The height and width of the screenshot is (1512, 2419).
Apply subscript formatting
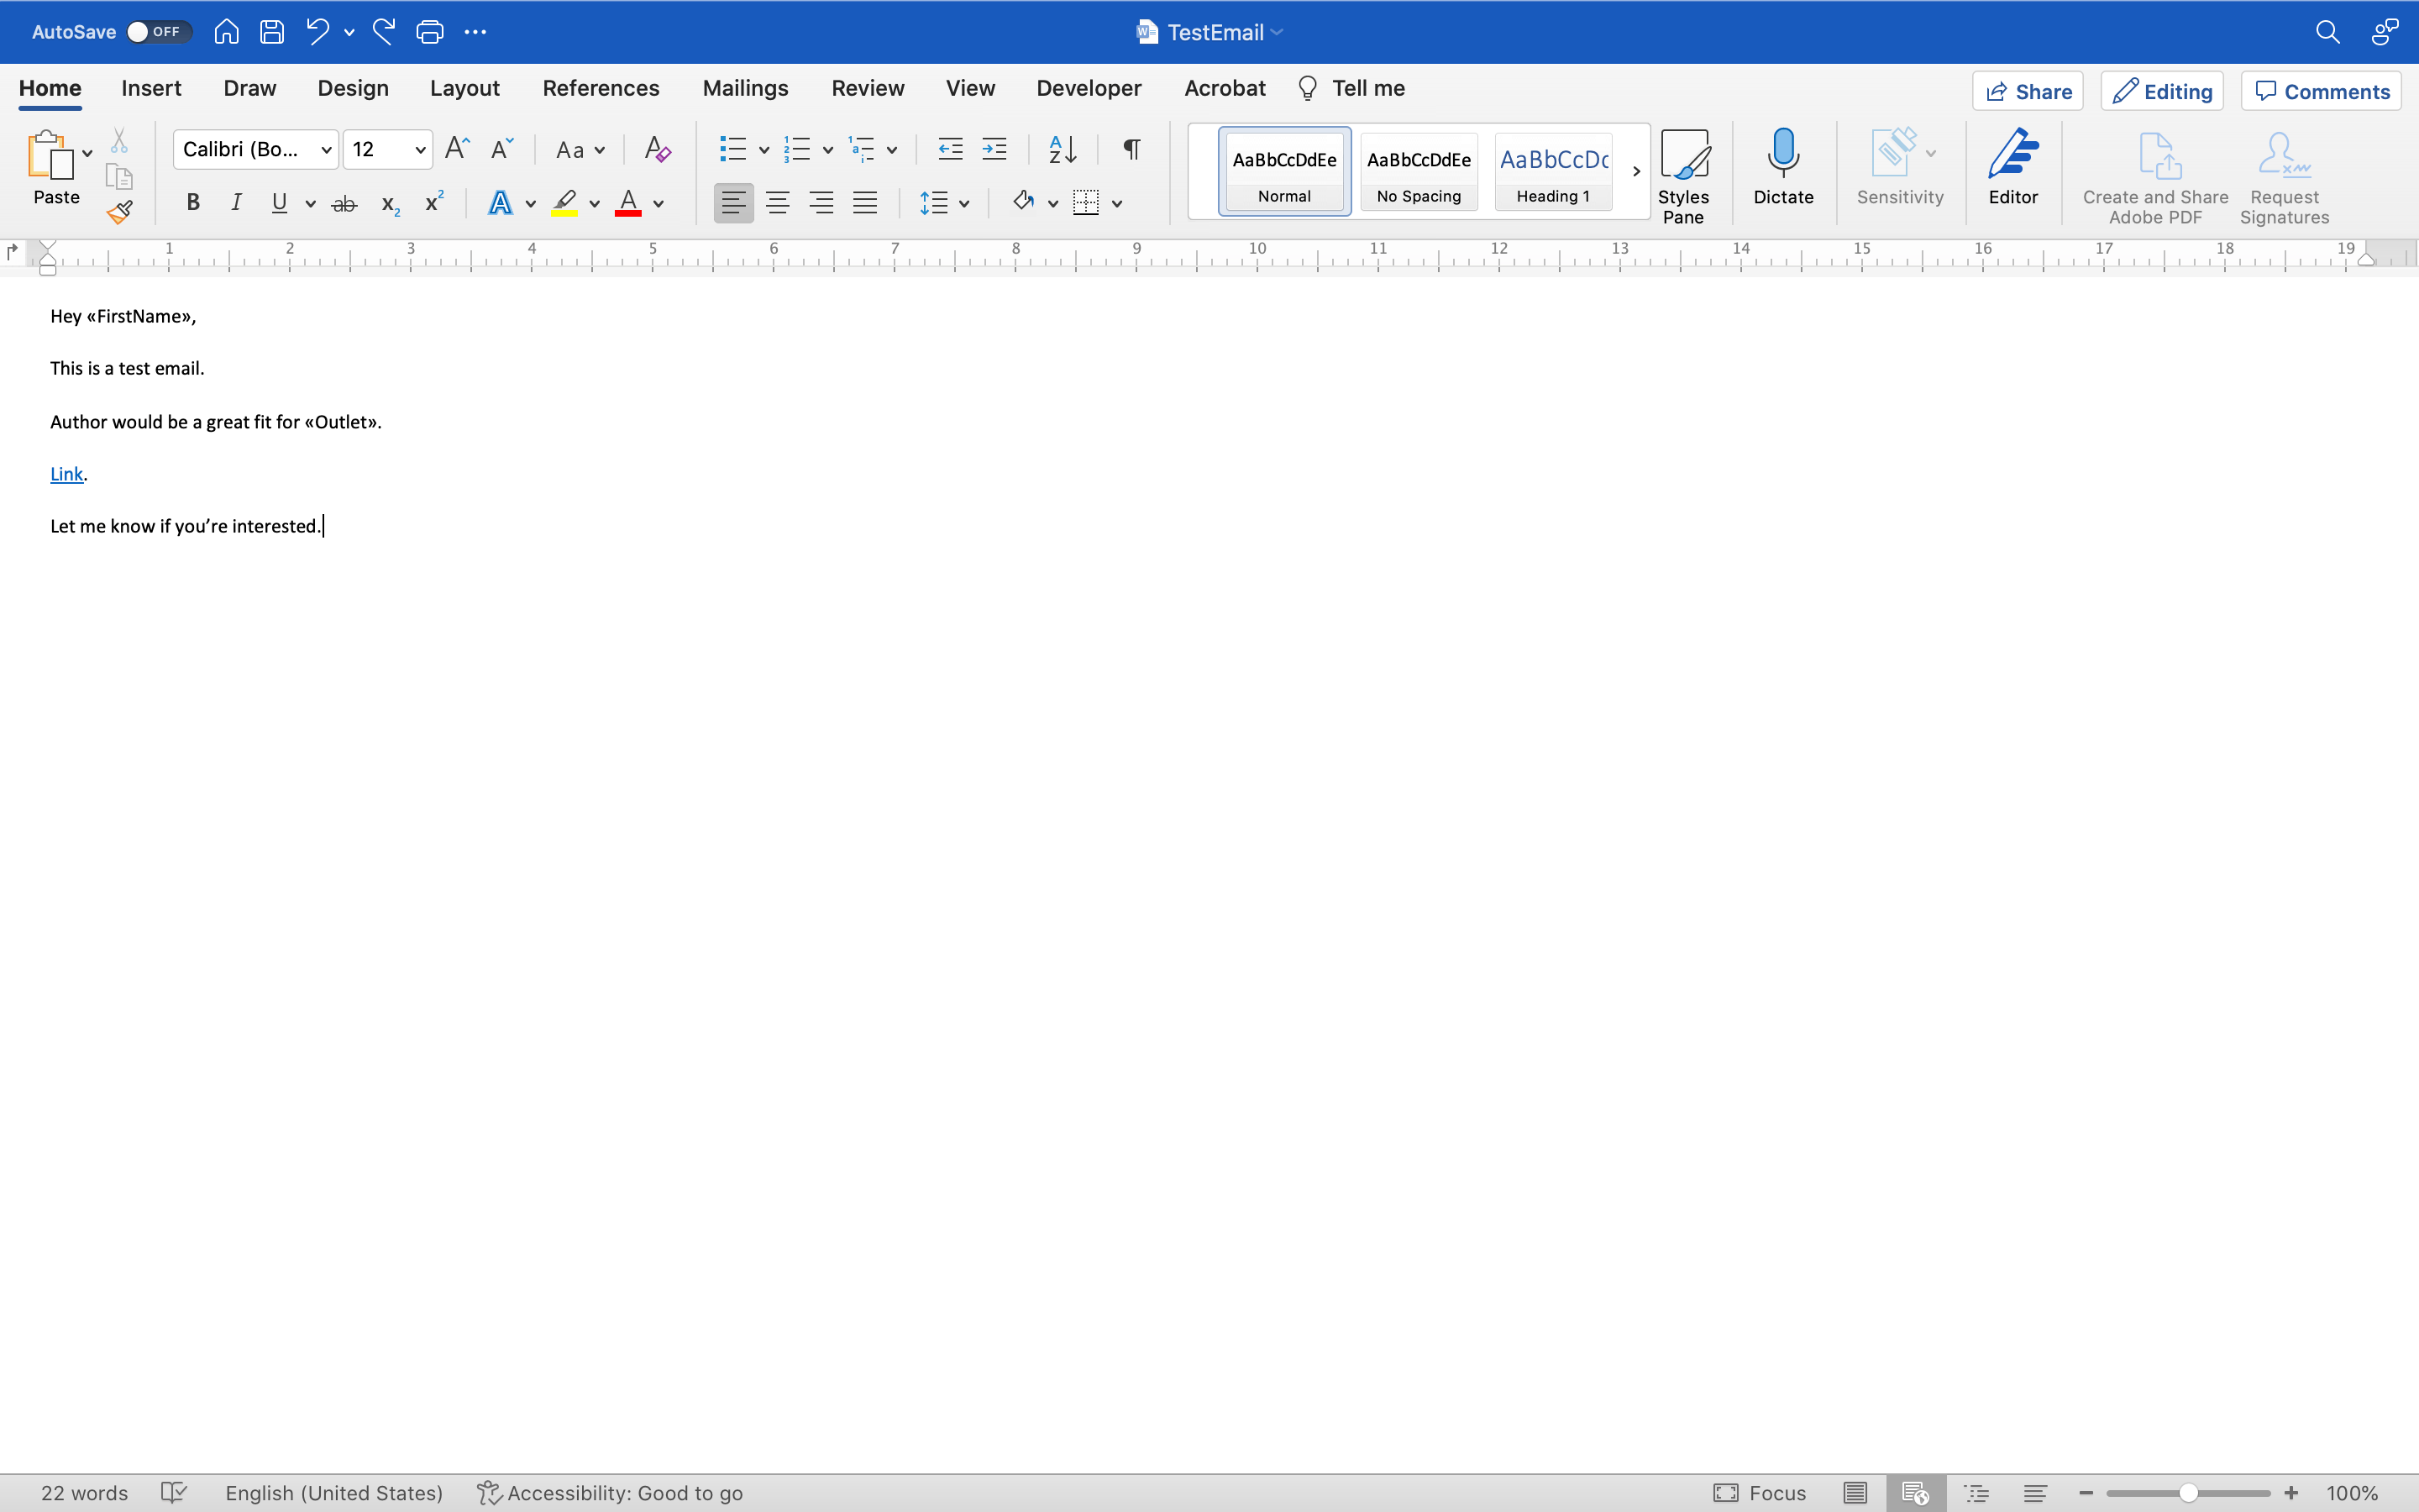391,204
